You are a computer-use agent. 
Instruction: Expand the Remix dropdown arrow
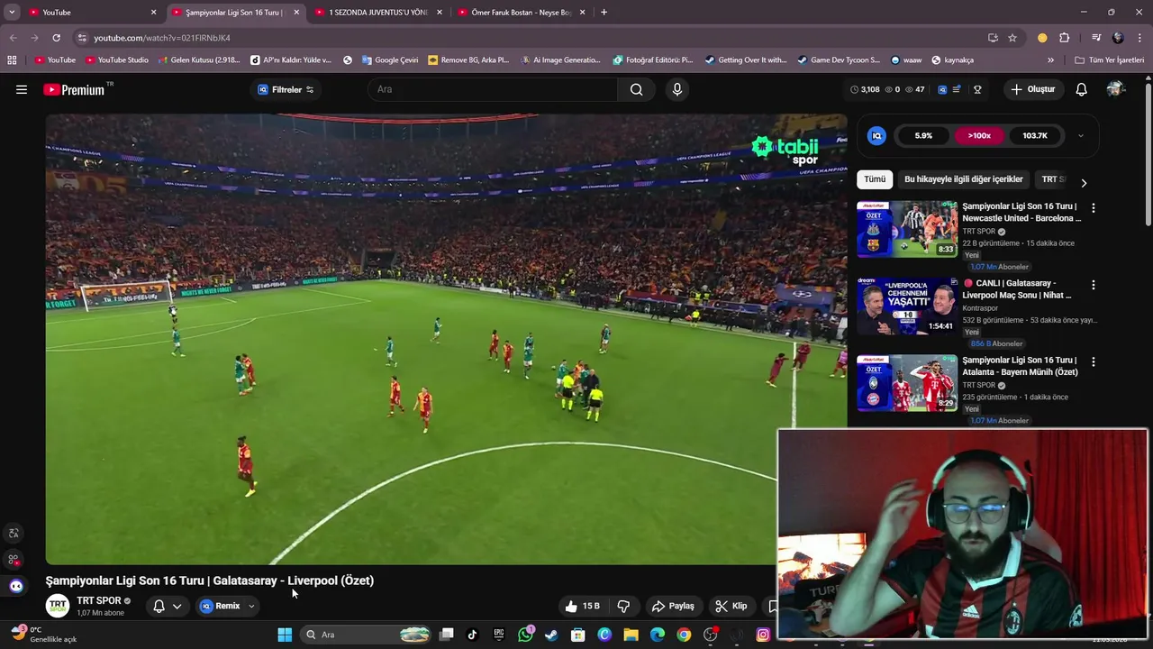[251, 606]
